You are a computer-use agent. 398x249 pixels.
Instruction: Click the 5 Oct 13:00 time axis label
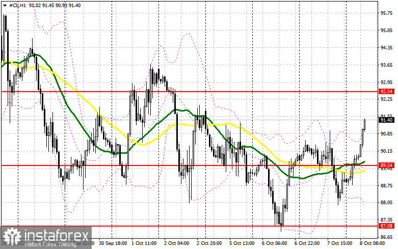(x=242, y=243)
